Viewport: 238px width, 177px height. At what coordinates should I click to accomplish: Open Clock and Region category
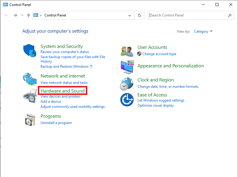[155, 80]
